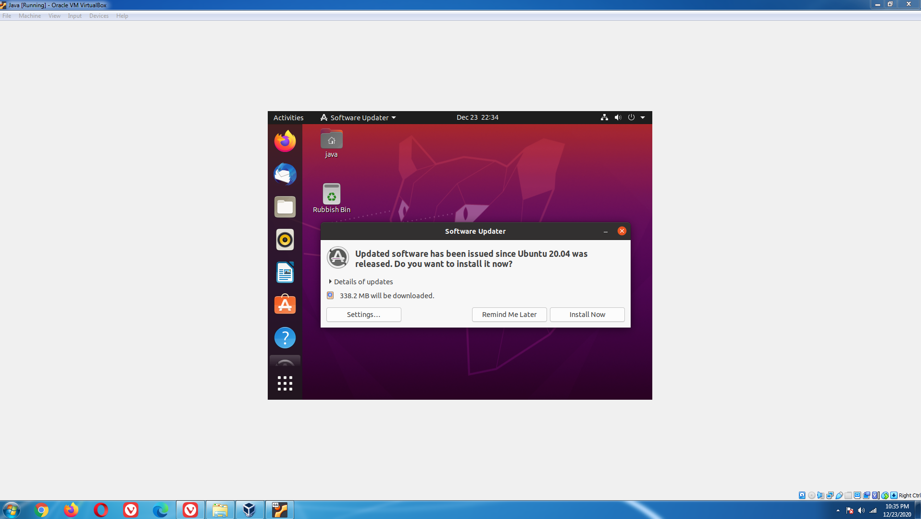This screenshot has height=519, width=921.
Task: Click VirtualBox CPU virtualization indicator
Action: pyautogui.click(x=875, y=495)
